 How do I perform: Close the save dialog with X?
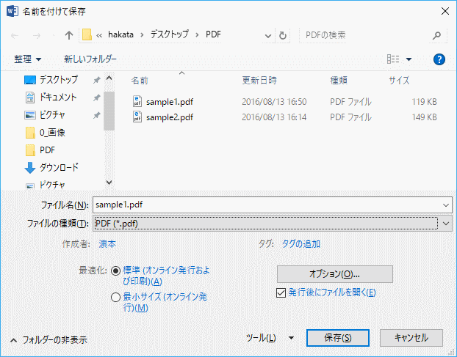coord(445,11)
